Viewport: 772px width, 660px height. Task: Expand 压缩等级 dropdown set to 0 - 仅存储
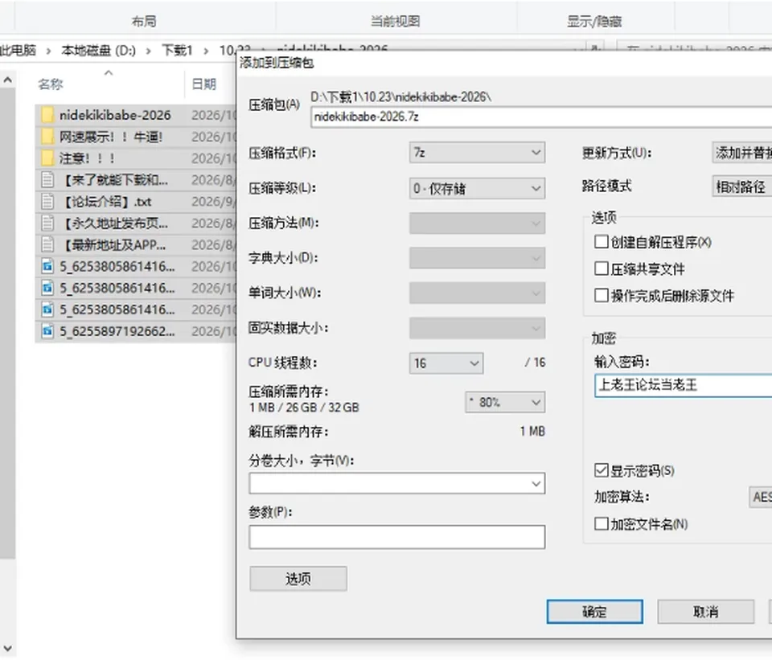coord(477,188)
